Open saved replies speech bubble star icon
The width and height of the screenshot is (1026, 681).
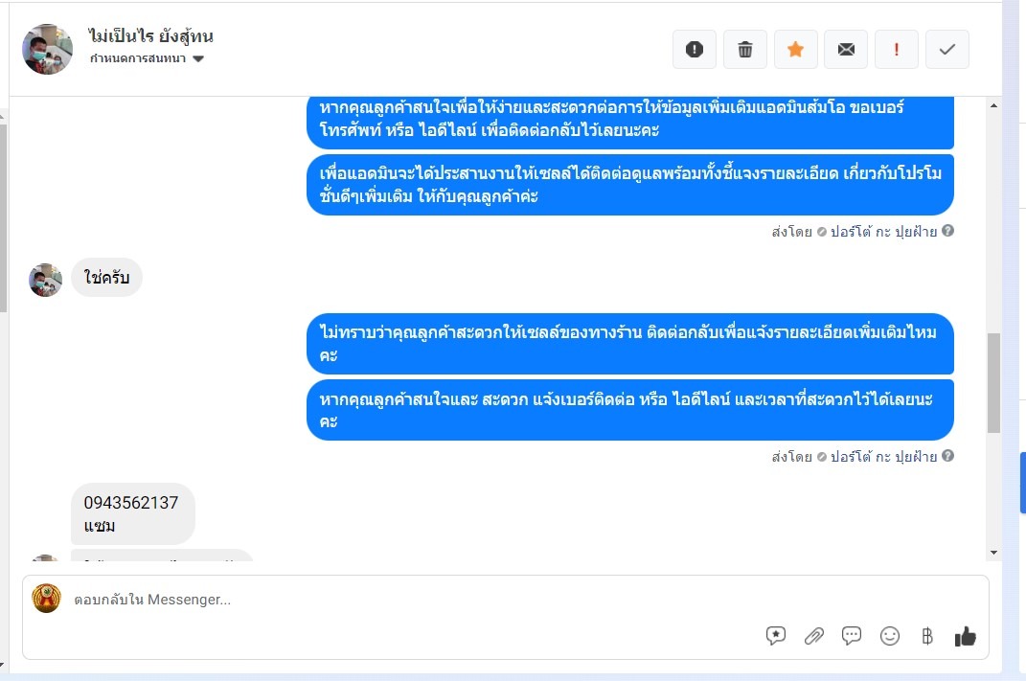tap(775, 636)
